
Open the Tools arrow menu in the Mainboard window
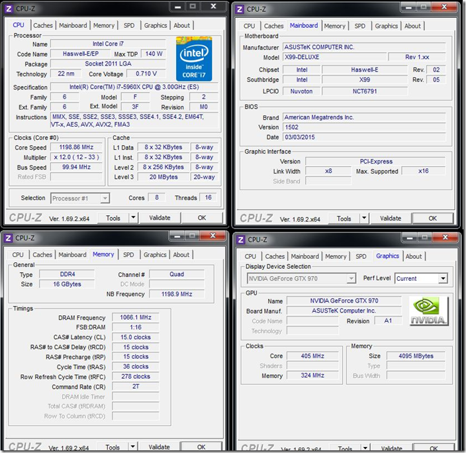(x=364, y=219)
